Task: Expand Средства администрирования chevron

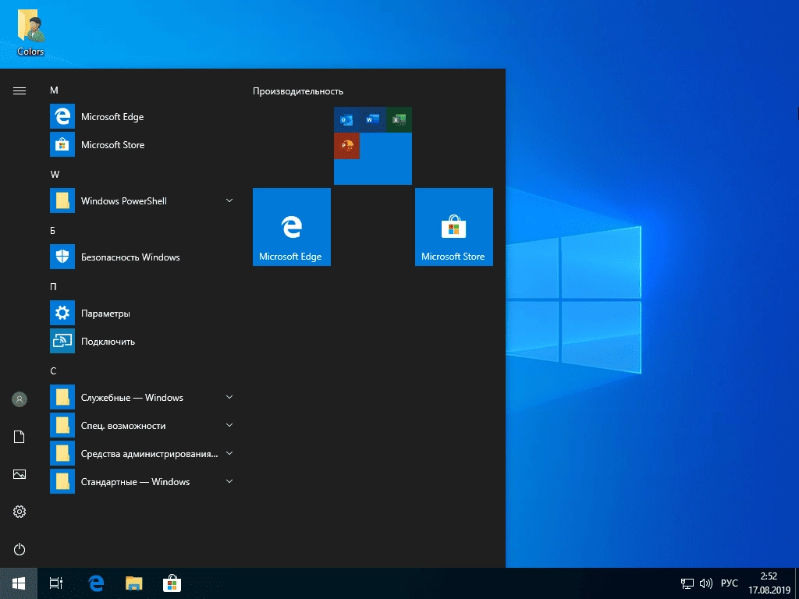Action: pos(229,453)
